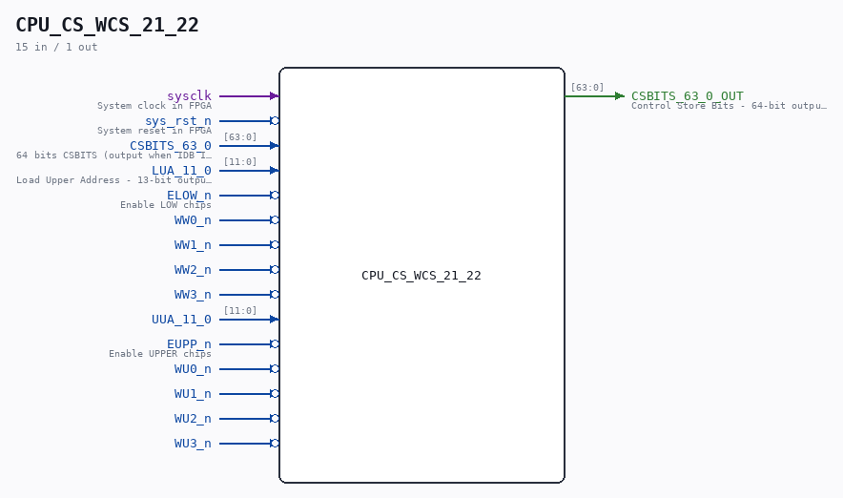The image size is (843, 498).
Task: Click the inversion bubble on WW1_n pin
Action: pos(275,244)
